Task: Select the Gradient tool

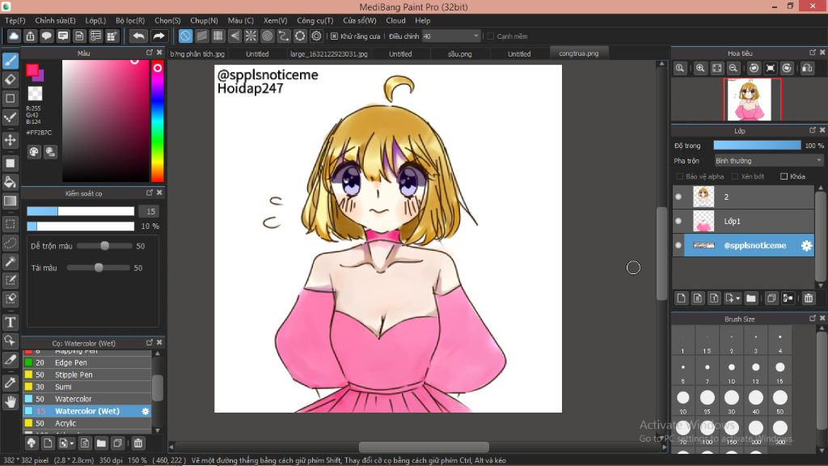Action: (11, 201)
